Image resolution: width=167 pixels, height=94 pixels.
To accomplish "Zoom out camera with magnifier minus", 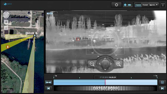I will (92, 64).
